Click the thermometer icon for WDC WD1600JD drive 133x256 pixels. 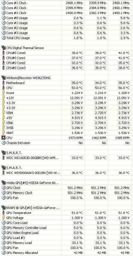[x=4, y=158]
